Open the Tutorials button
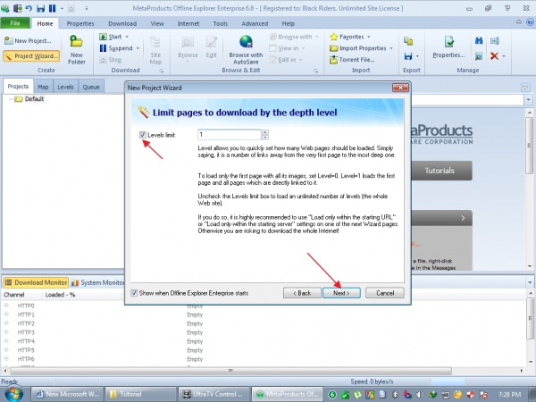536x402 pixels. pos(440,171)
